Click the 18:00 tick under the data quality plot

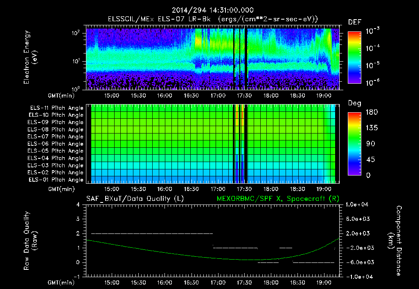click(271, 282)
